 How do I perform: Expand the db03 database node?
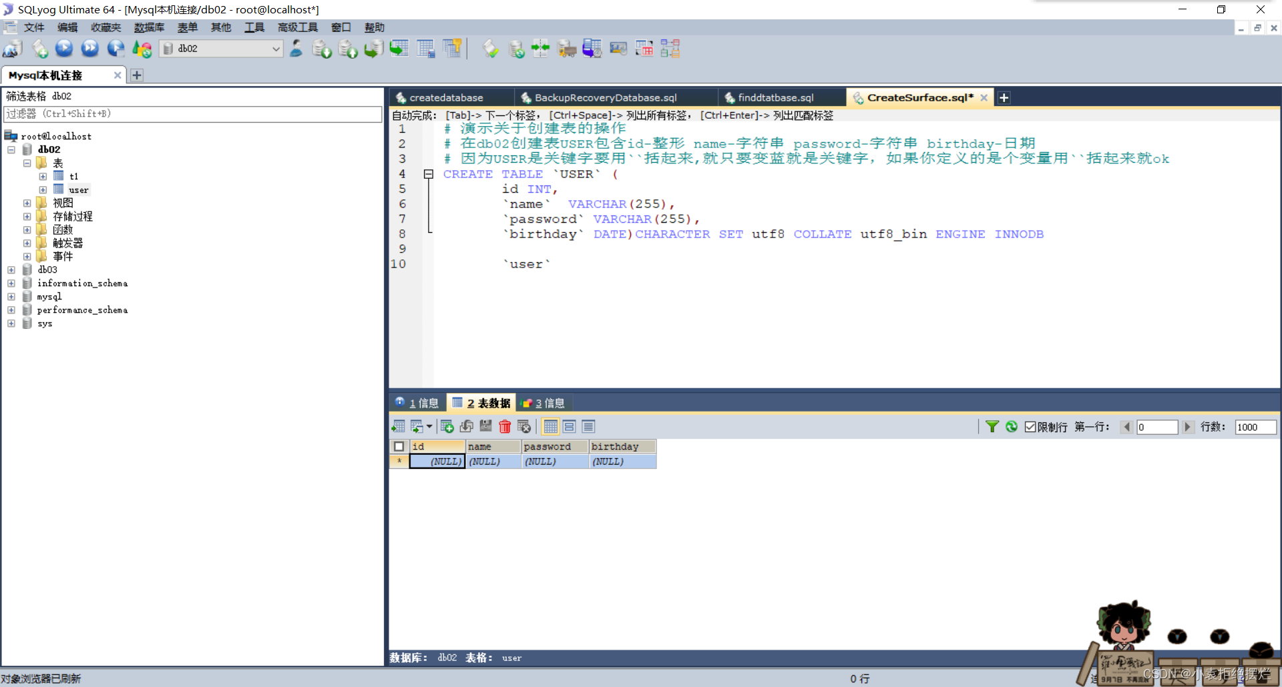coord(11,269)
